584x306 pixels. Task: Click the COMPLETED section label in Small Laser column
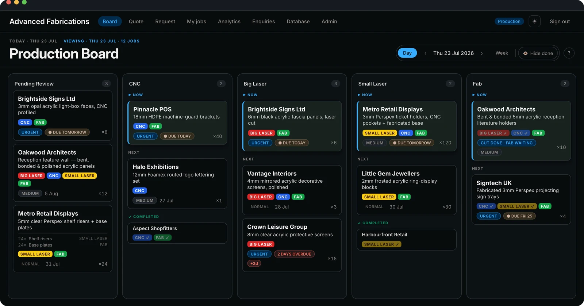click(373, 223)
